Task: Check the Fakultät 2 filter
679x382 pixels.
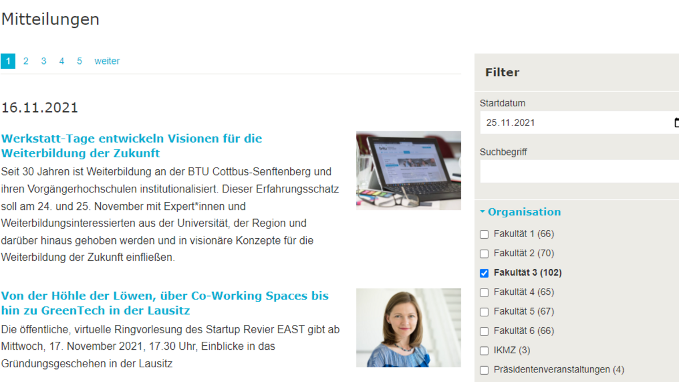Action: pyautogui.click(x=484, y=254)
